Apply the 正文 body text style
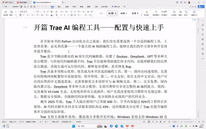The height and width of the screenshot is (129, 206). click(101, 13)
